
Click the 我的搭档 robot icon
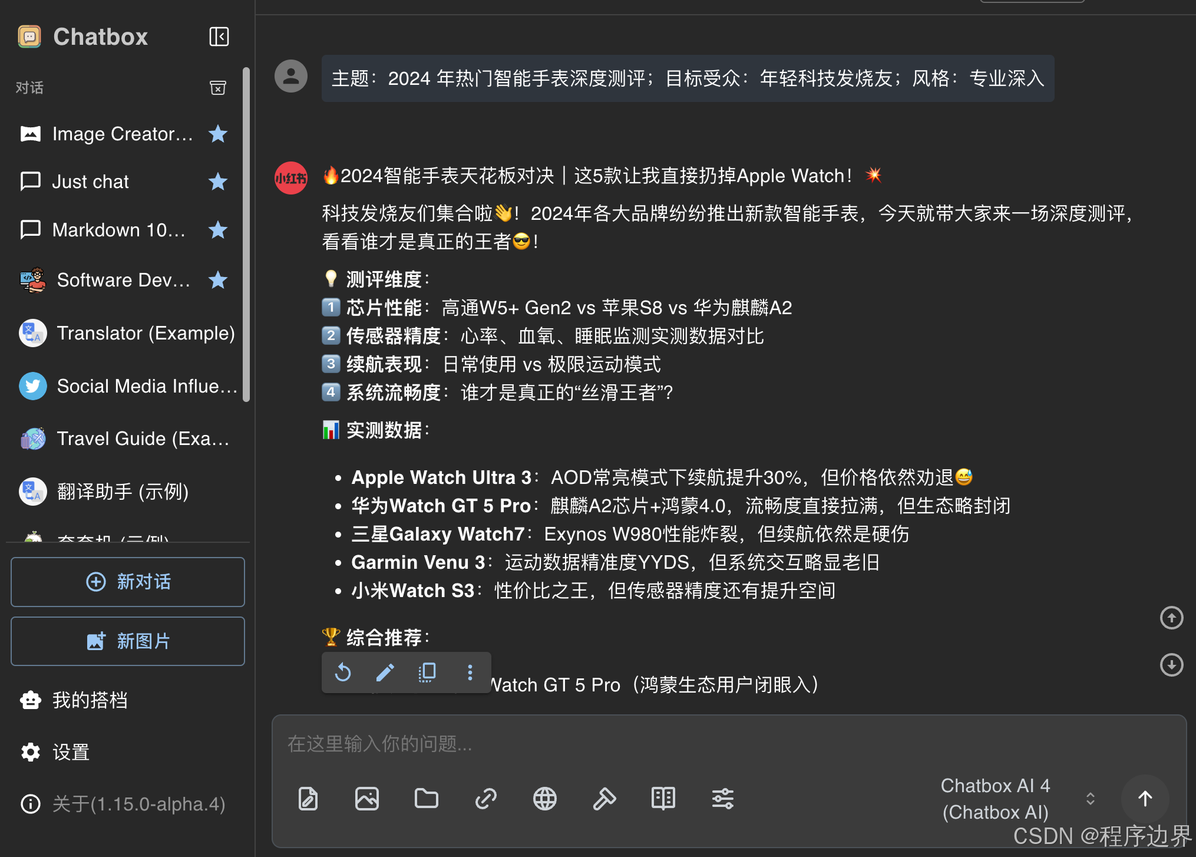[x=31, y=700]
